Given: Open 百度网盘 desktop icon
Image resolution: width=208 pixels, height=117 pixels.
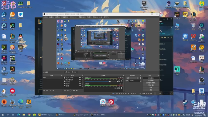Looking at the screenshot, I should click(x=103, y=103).
